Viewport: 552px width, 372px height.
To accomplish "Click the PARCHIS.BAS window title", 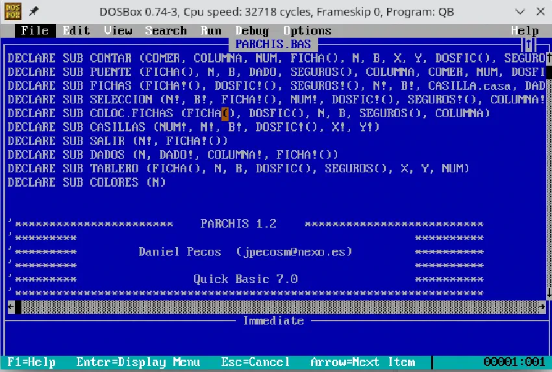I will coord(273,44).
